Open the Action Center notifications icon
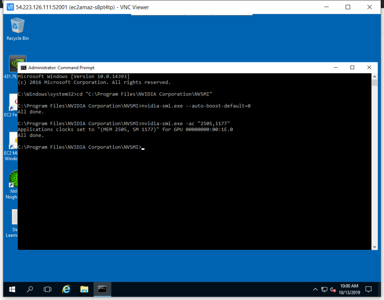 pyautogui.click(x=369, y=290)
